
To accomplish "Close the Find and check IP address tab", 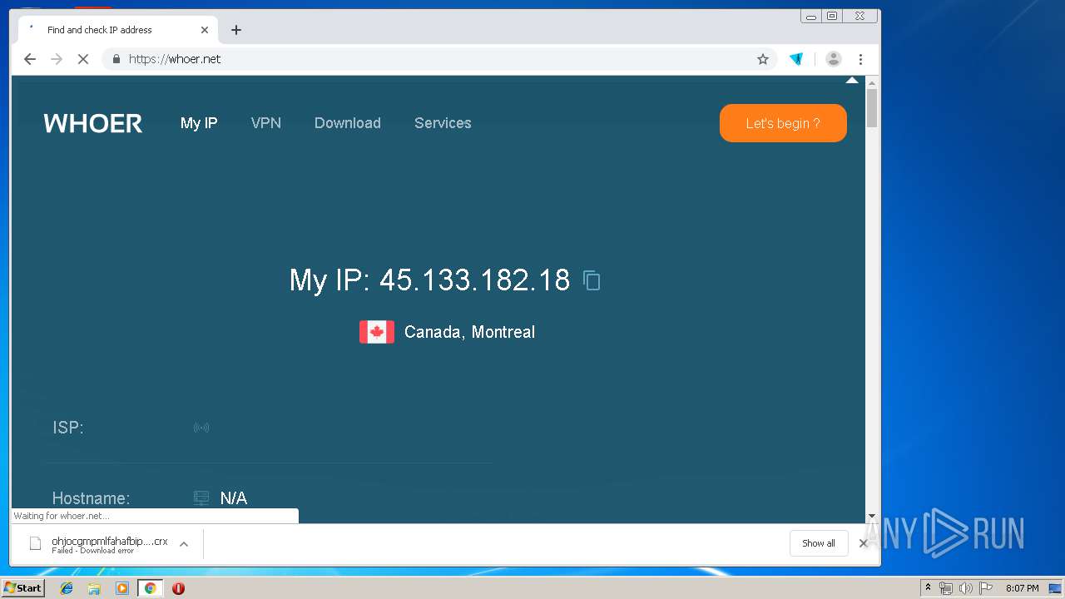I will (x=205, y=30).
